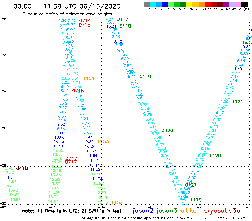Click the red time stamp '0715'

point(84,25)
